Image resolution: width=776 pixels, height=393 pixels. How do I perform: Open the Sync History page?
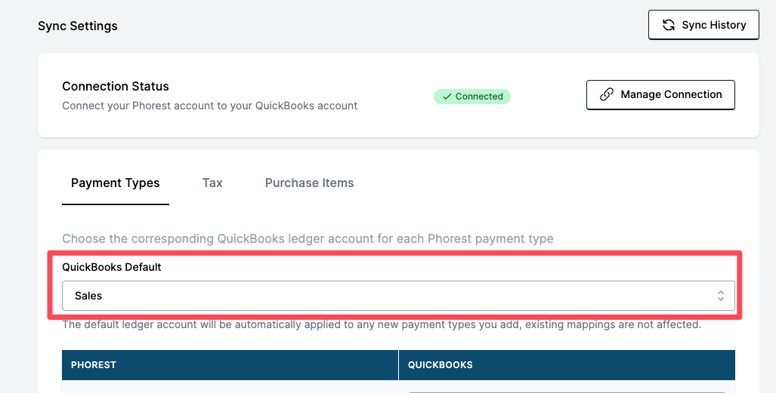703,25
